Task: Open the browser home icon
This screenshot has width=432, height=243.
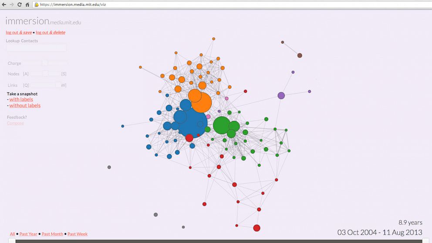Action: point(27,5)
